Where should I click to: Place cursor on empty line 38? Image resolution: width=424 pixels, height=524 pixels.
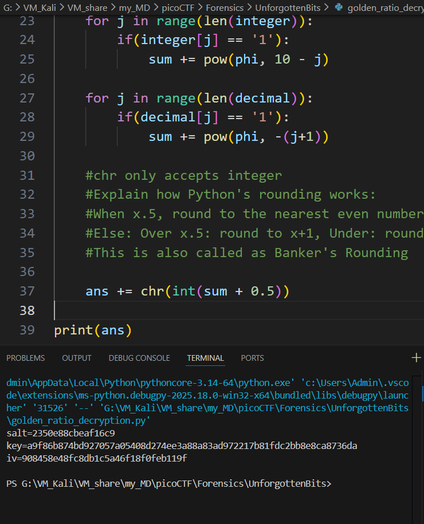[x=239, y=310]
